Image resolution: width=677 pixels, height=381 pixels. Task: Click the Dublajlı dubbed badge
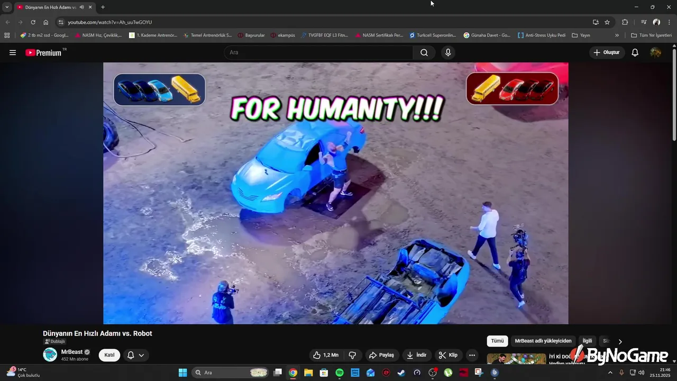54,341
